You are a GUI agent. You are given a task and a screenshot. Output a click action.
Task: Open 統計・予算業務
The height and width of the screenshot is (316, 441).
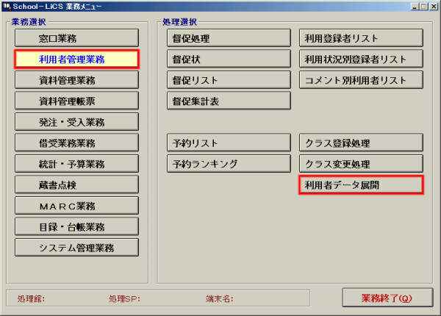[76, 164]
